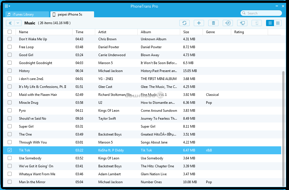Select the song Through With You
Screen dimensions: 289x190
coord(33,142)
